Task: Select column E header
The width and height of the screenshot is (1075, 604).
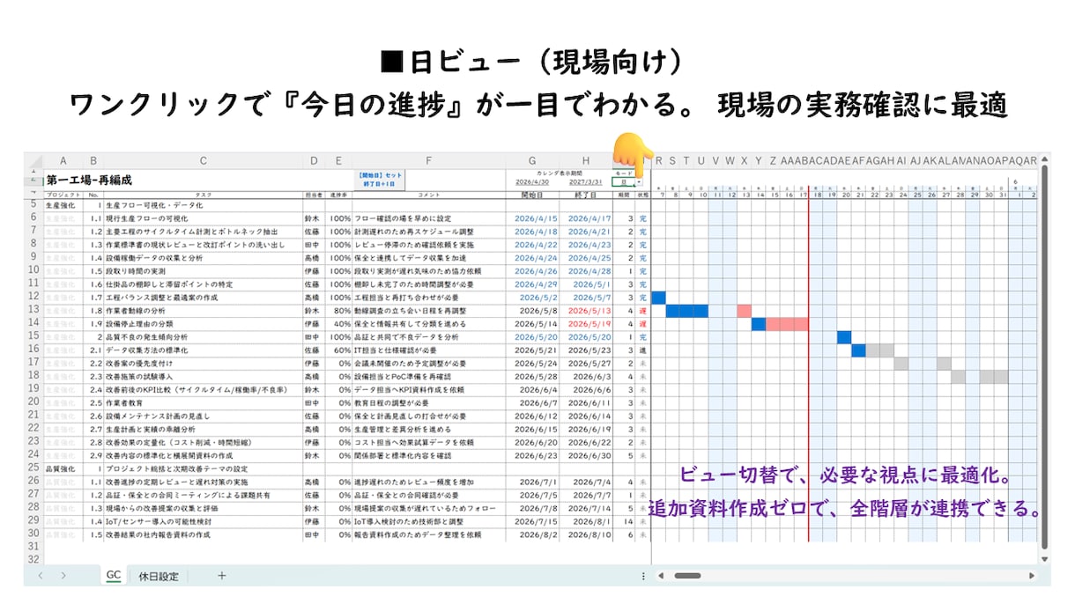Action: (339, 161)
